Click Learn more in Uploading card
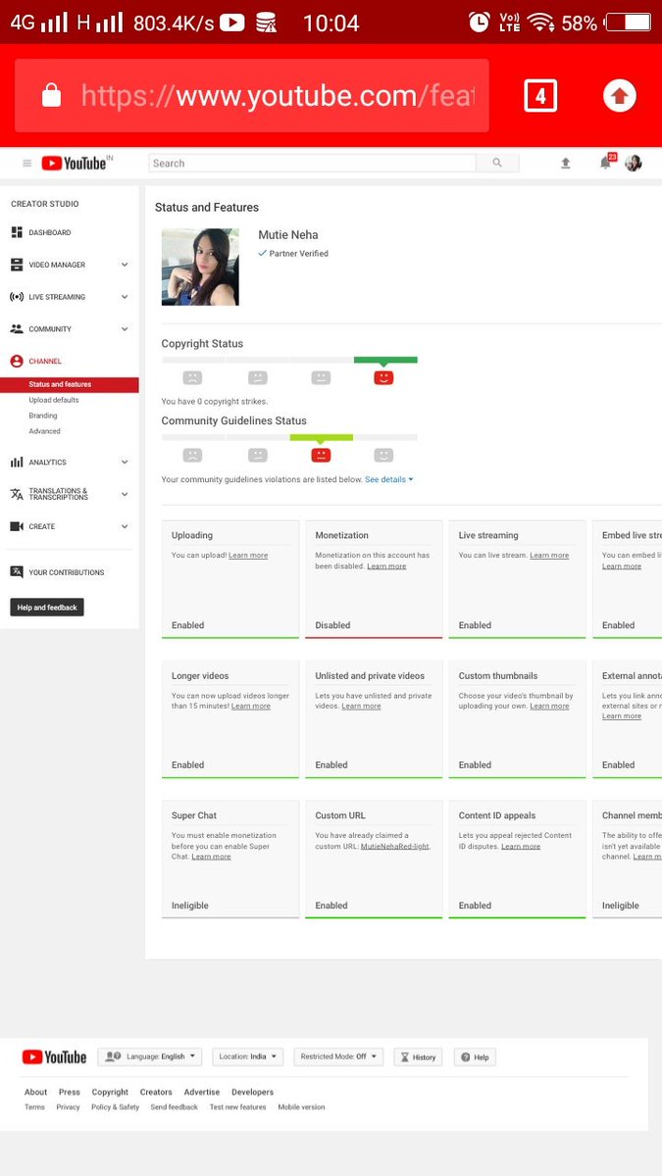This screenshot has height=1176, width=662. tap(248, 556)
